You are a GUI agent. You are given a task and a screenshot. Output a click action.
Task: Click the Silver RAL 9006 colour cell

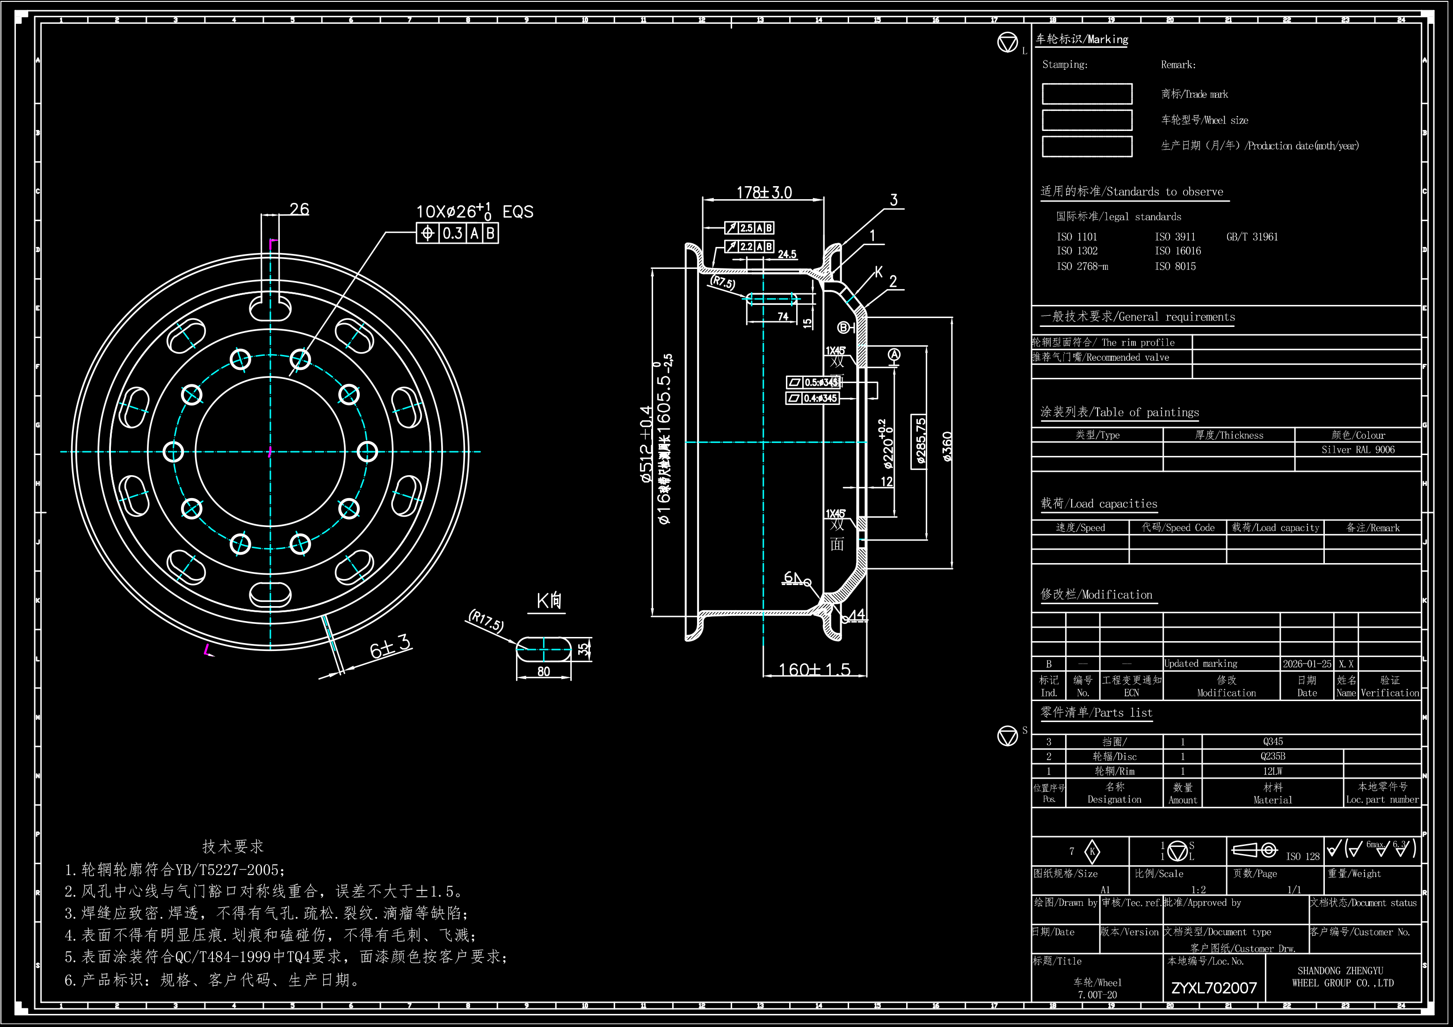[x=1358, y=450]
